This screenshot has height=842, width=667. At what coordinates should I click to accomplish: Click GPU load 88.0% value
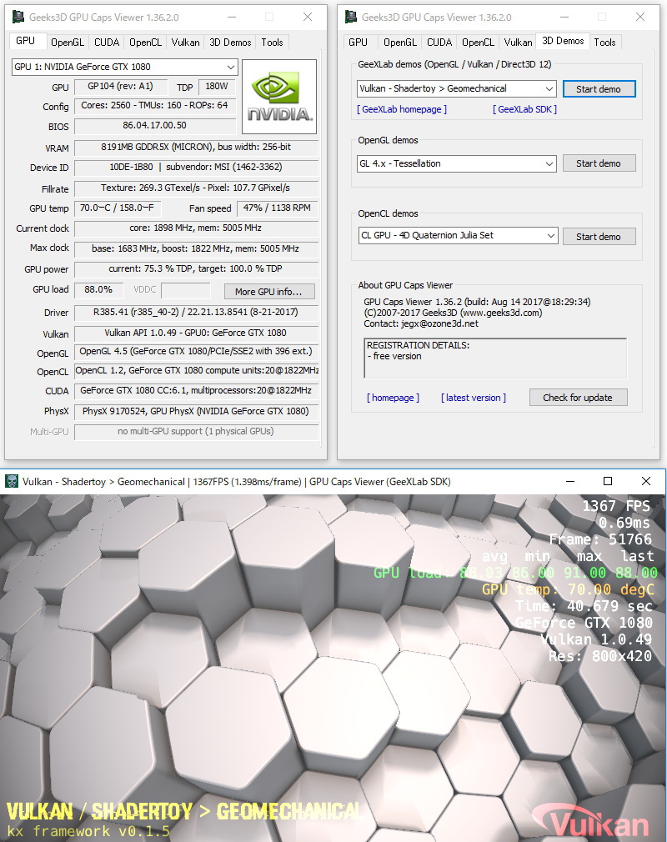coord(99,290)
